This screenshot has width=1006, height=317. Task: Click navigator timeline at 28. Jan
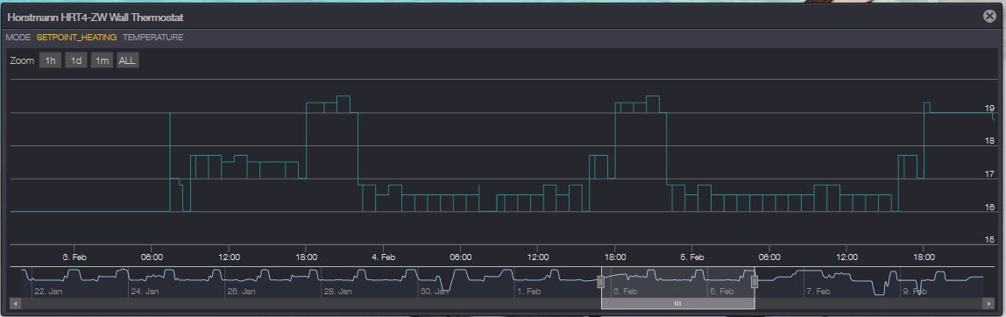pyautogui.click(x=337, y=292)
